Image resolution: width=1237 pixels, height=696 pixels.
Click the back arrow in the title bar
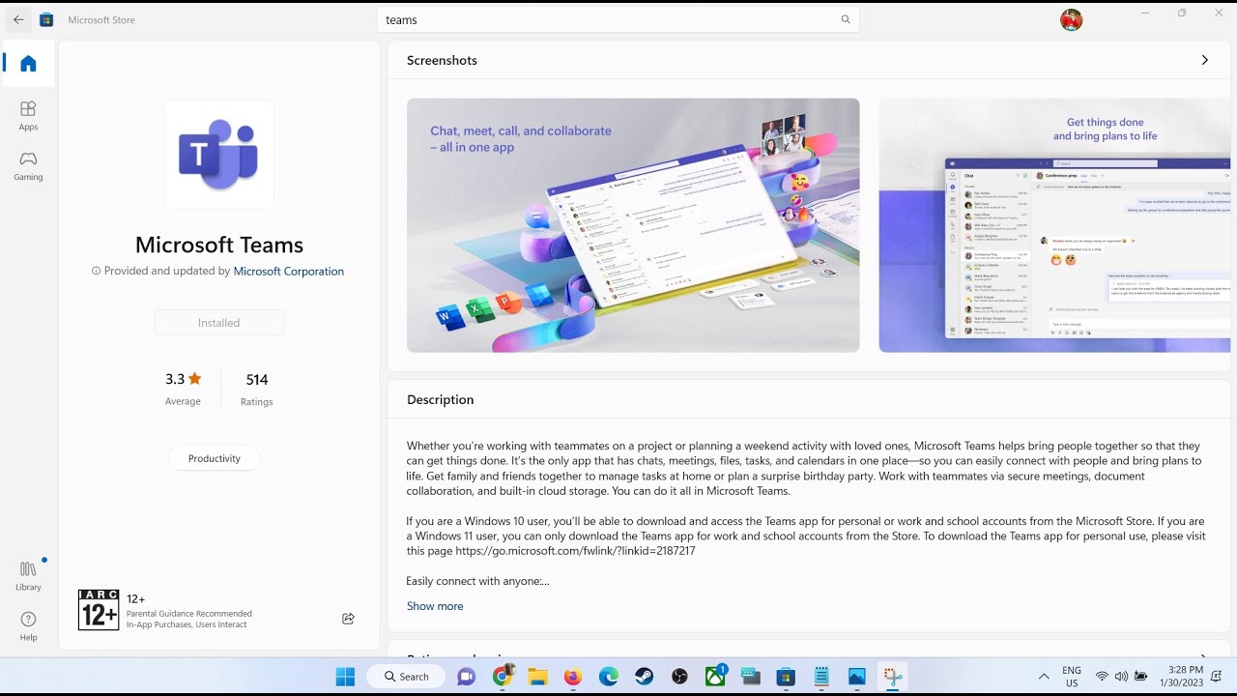coord(18,19)
